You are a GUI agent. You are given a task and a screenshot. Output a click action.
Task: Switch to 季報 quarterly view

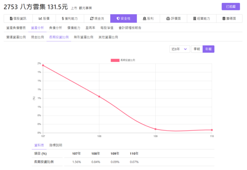[197, 49]
